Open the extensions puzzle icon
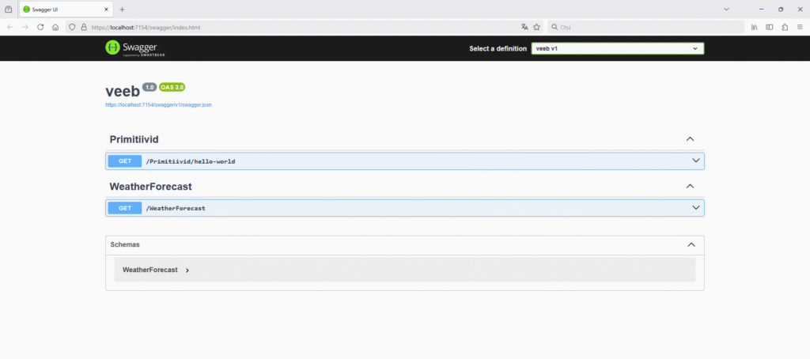Image resolution: width=810 pixels, height=359 pixels. [784, 27]
